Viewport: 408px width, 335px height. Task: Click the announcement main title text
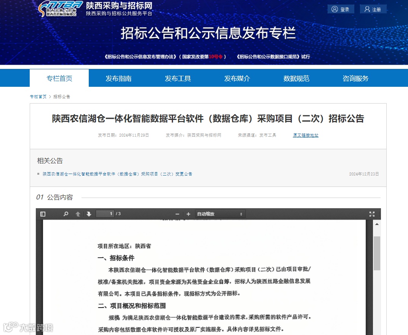click(208, 119)
